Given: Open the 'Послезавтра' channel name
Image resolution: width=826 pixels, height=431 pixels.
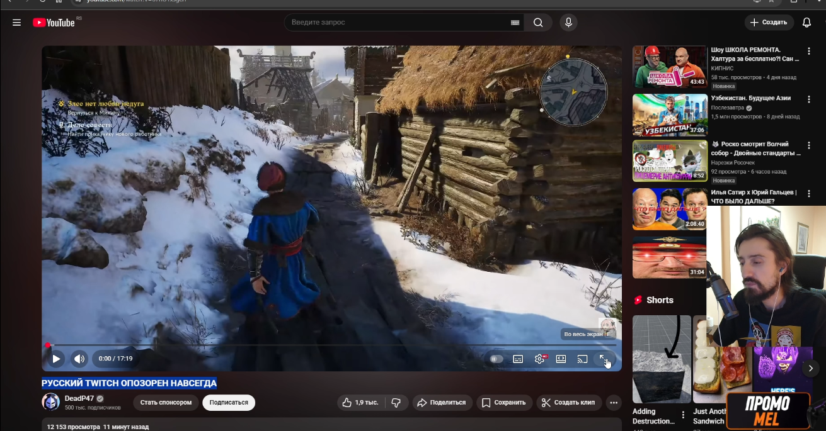Looking at the screenshot, I should coord(727,108).
